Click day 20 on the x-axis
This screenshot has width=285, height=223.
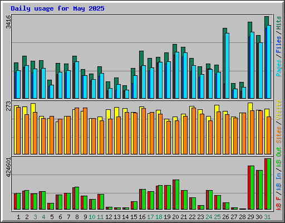pyautogui.click(x=175, y=217)
